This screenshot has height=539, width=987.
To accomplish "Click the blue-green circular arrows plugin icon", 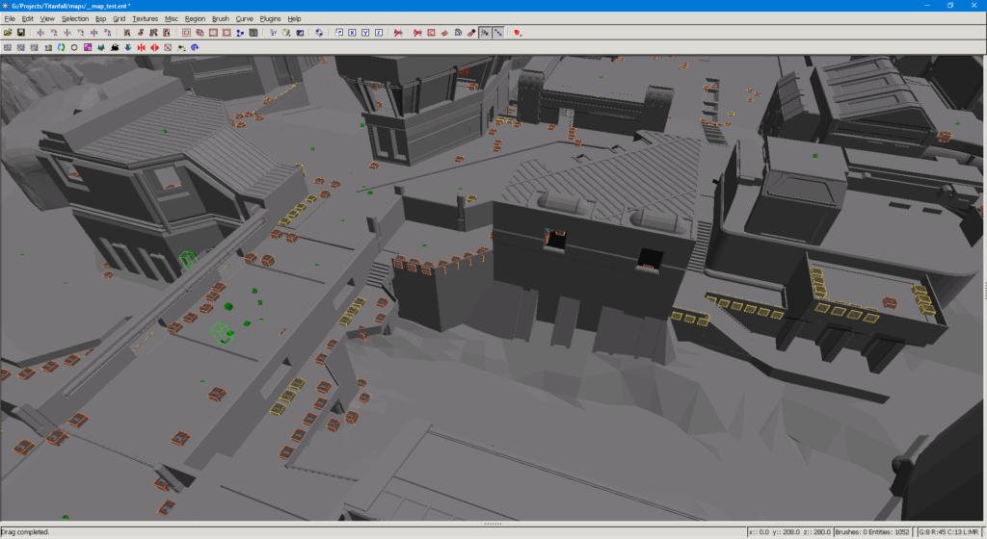I will pos(61,47).
